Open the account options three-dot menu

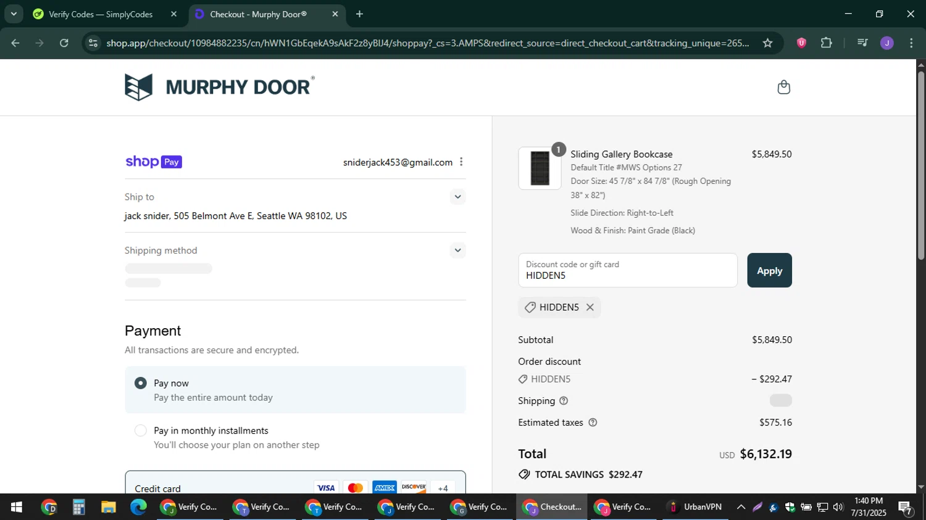[461, 162]
